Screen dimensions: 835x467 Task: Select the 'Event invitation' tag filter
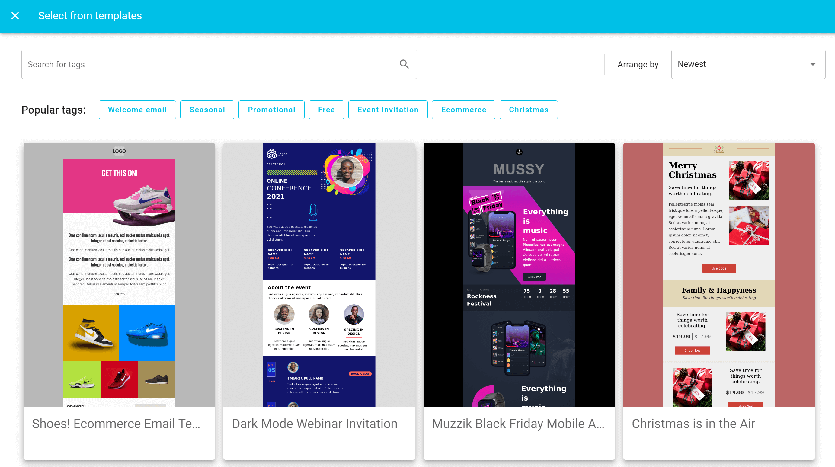[x=388, y=110]
